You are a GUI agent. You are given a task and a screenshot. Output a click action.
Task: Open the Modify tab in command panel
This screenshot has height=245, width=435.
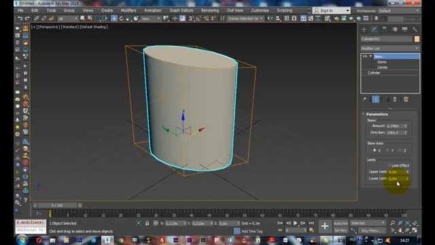pos(375,29)
